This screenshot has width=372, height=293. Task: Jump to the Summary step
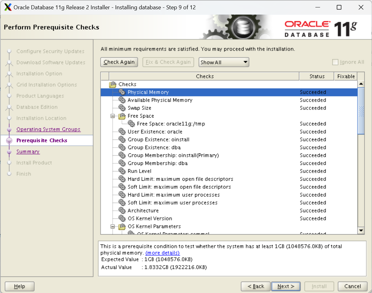pos(28,152)
